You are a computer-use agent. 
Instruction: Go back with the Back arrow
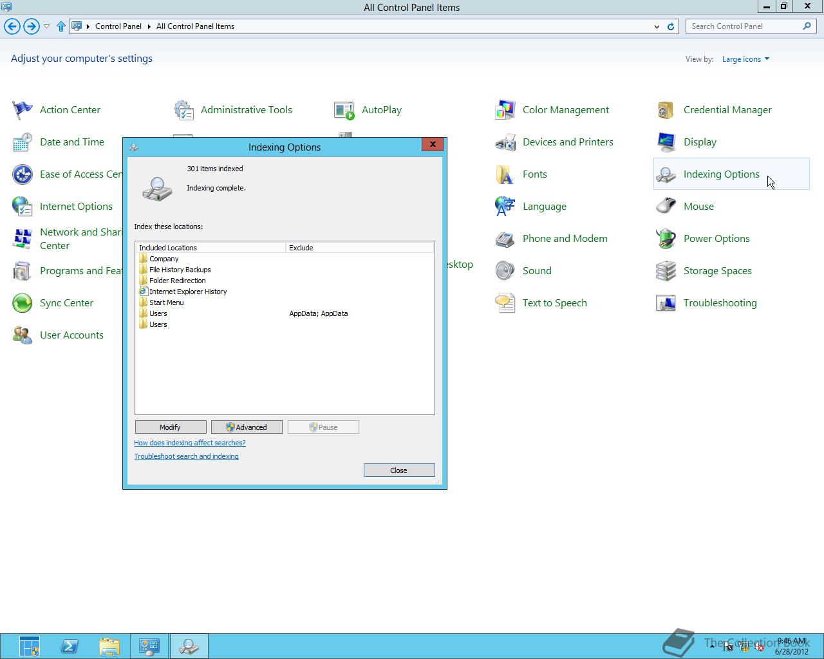pyautogui.click(x=12, y=26)
